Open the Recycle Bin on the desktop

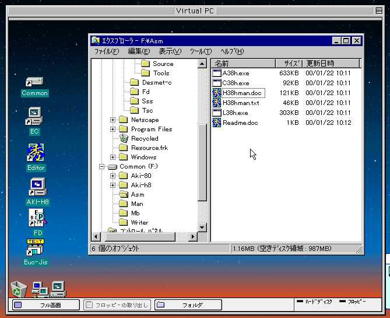[19, 289]
